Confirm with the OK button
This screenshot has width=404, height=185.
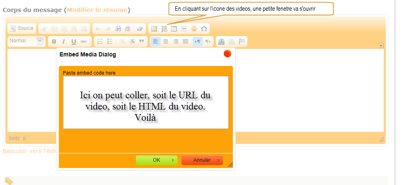point(157,160)
